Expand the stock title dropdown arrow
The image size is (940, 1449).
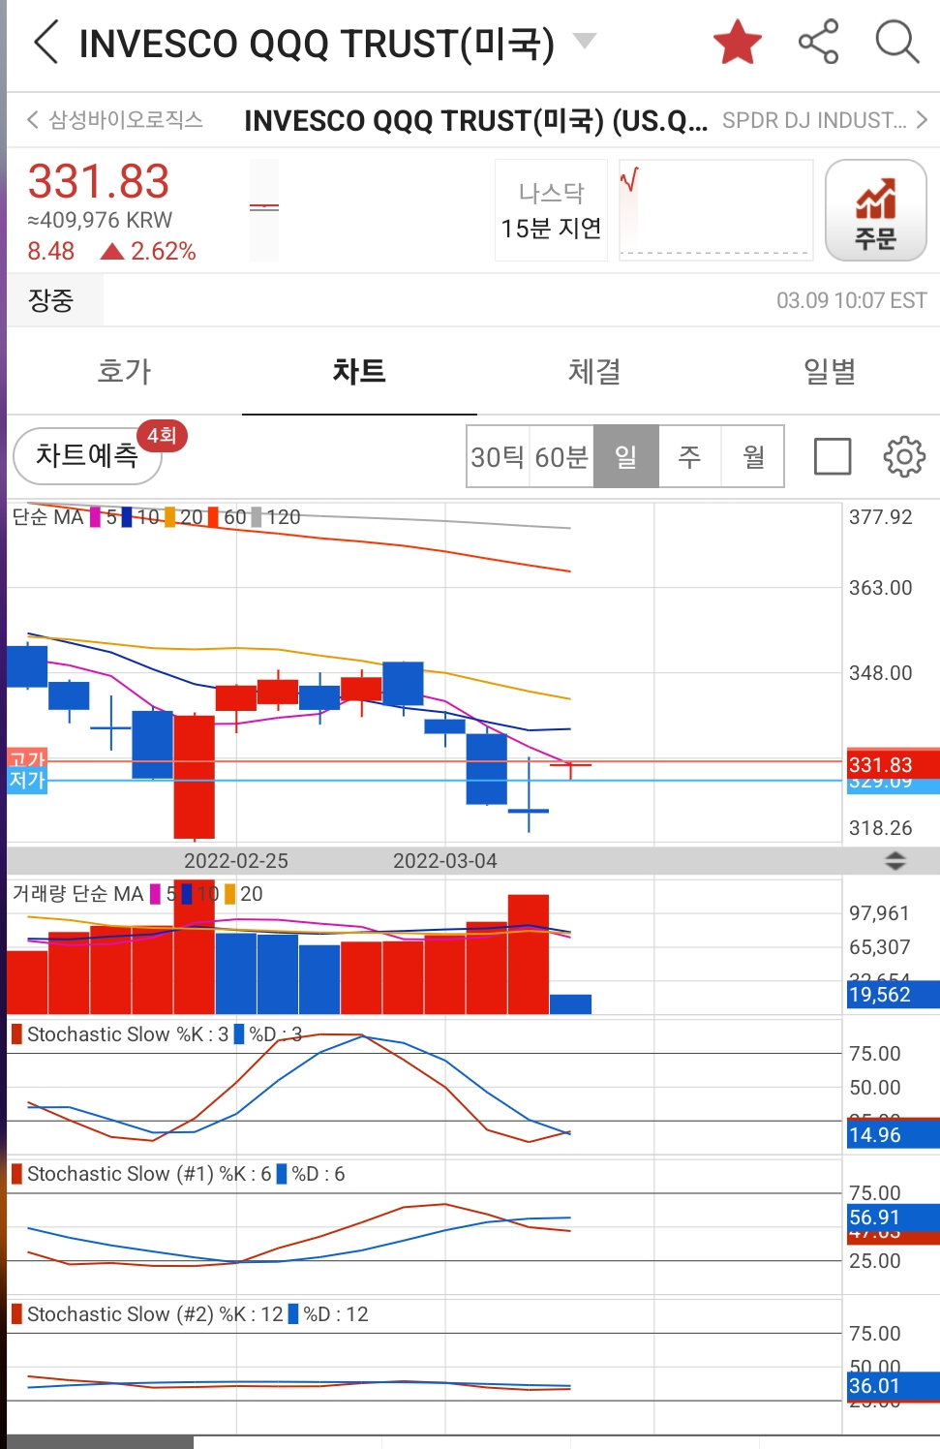click(x=585, y=41)
